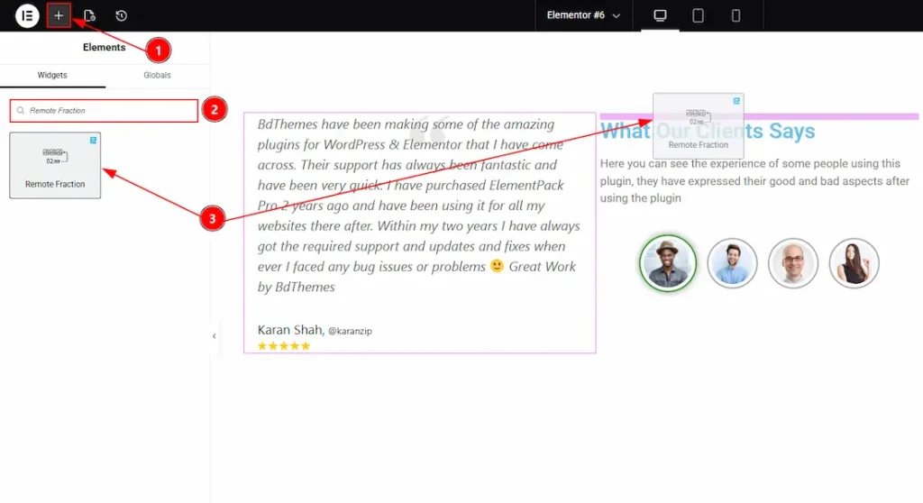Viewport: 923px width, 503px height.
Task: Click the @karanzip handle text
Action: pyautogui.click(x=350, y=331)
